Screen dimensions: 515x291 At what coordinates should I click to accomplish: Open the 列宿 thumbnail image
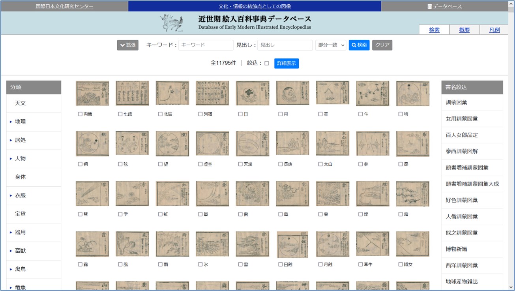pos(213,94)
